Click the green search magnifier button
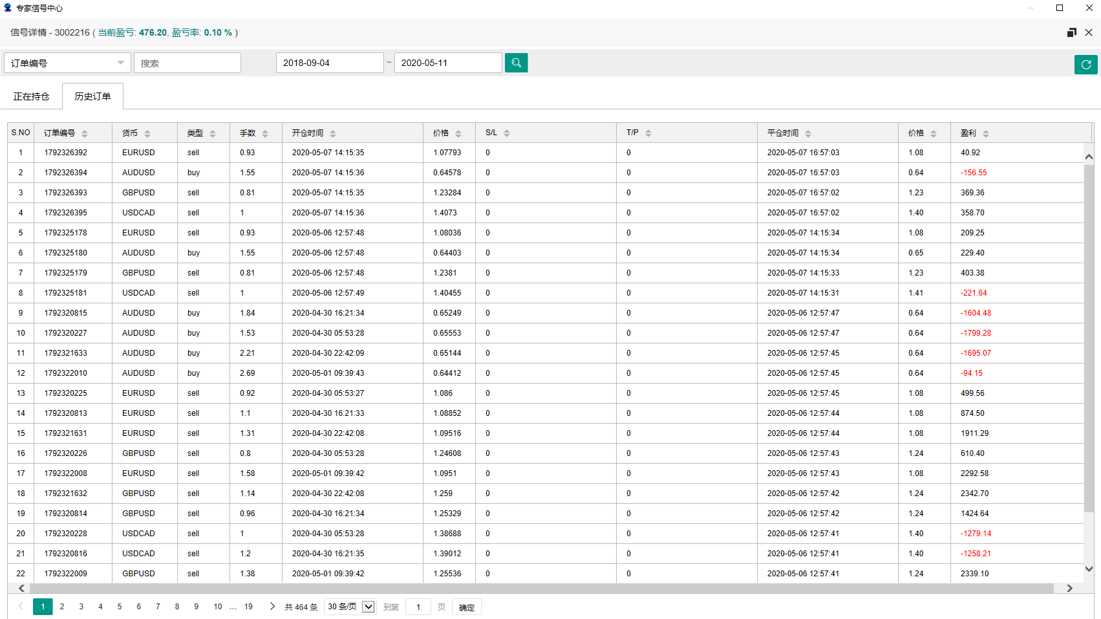1101x619 pixels. [516, 63]
